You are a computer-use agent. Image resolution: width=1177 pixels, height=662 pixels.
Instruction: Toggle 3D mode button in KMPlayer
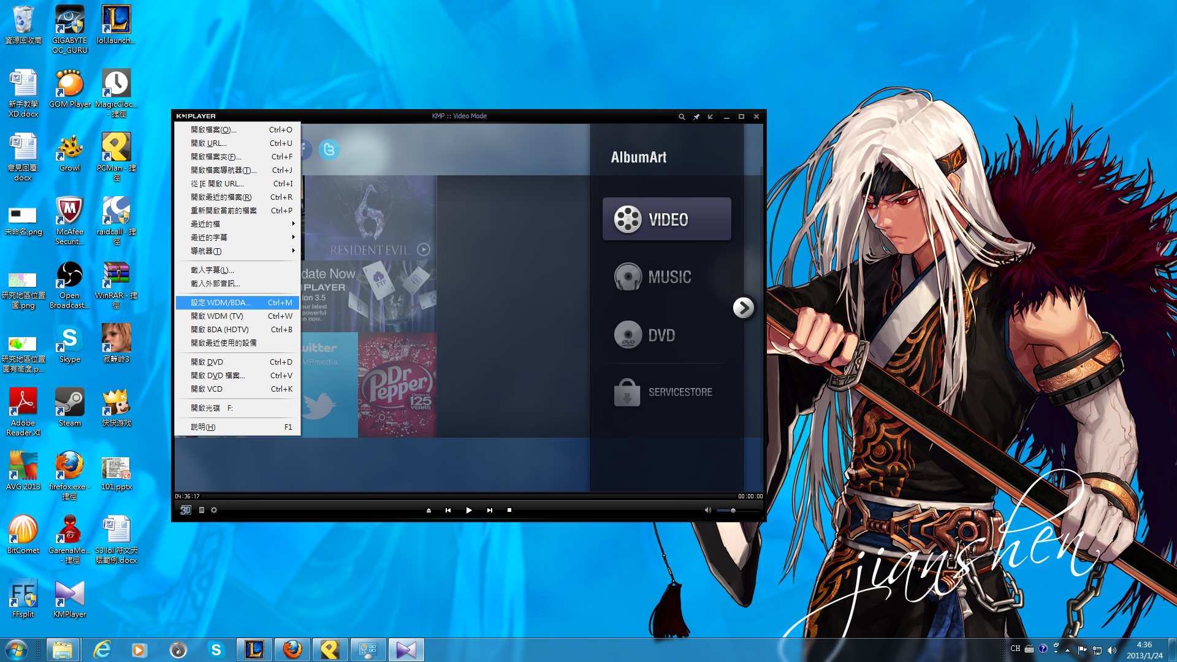(x=185, y=510)
